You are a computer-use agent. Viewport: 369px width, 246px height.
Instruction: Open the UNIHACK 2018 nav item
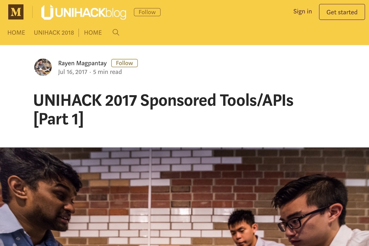54,33
